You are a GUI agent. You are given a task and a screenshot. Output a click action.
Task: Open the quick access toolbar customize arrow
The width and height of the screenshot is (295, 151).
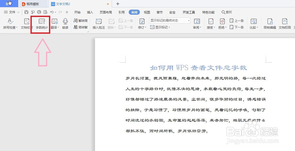click(x=67, y=12)
